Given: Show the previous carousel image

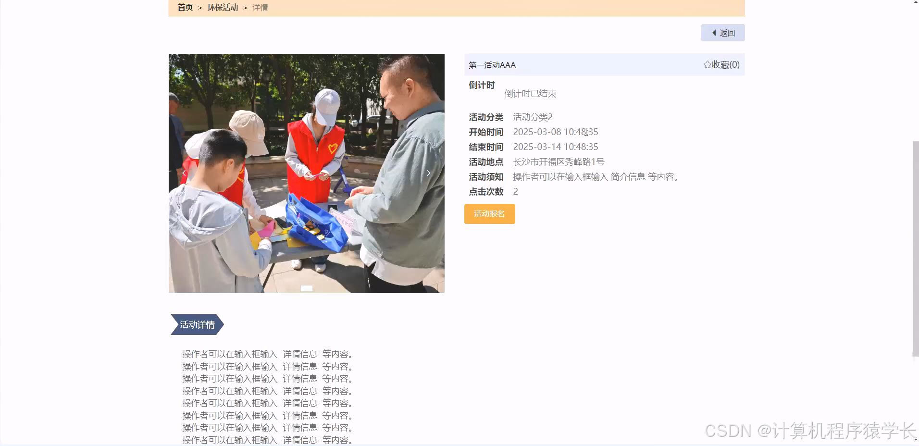Looking at the screenshot, I should [x=184, y=173].
